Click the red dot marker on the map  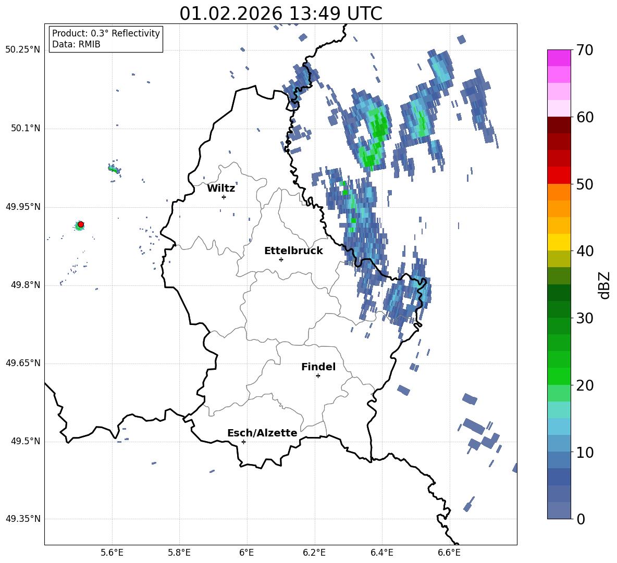point(81,224)
